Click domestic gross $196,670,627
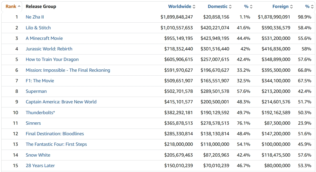The height and width of the screenshot is (172, 316). (215, 70)
